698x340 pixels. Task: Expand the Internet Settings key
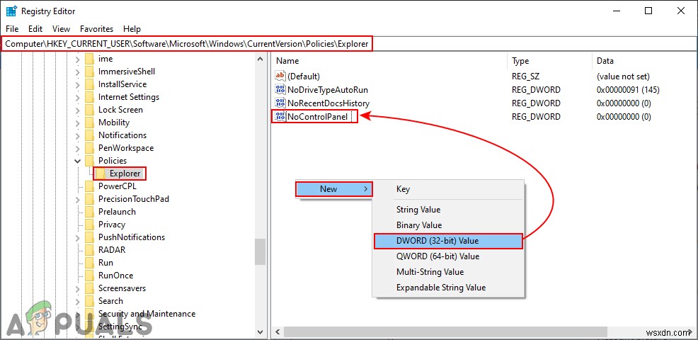coord(78,97)
